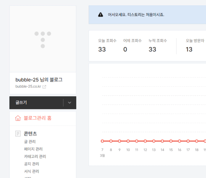The height and width of the screenshot is (178, 206).
Task: Click the 누적 조회수 value 33
Action: (x=152, y=50)
